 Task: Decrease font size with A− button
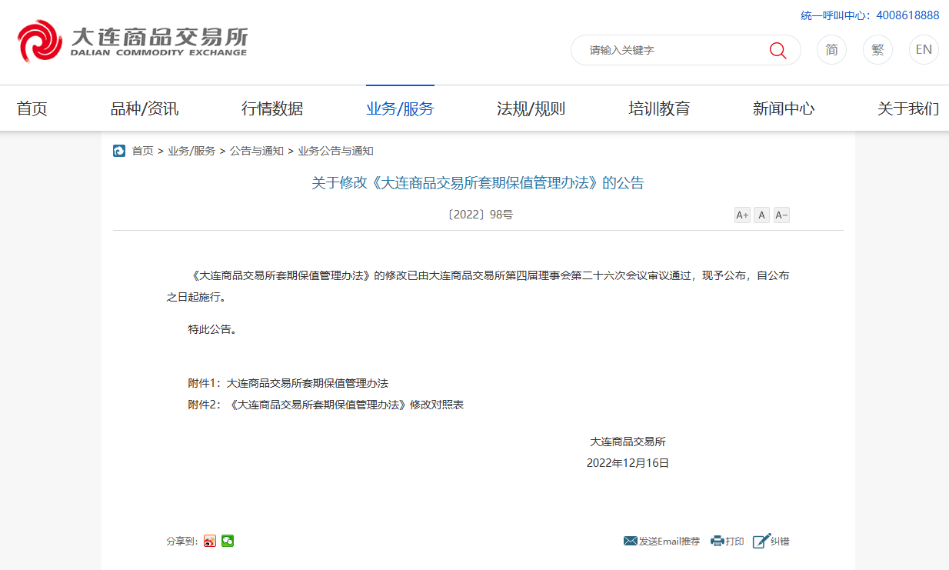781,215
